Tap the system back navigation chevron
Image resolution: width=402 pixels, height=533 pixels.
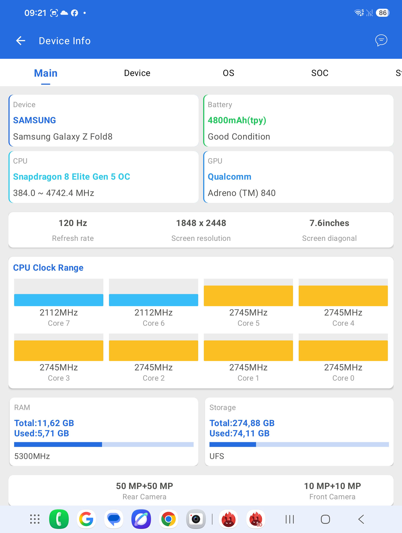[361, 519]
